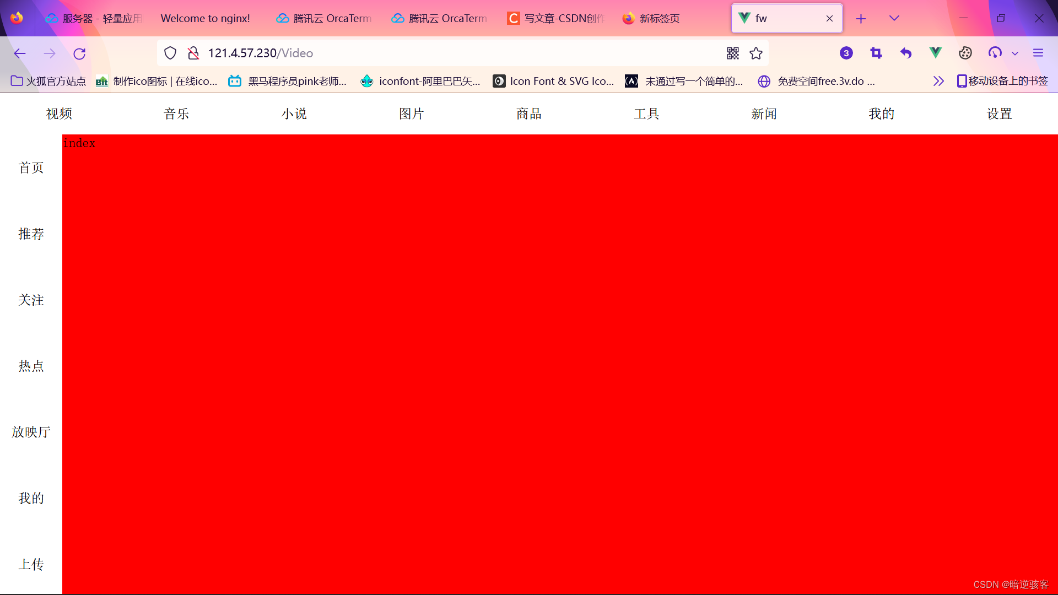This screenshot has height=595, width=1058.
Task: Open a new tab with plus button
Action: pos(861,19)
